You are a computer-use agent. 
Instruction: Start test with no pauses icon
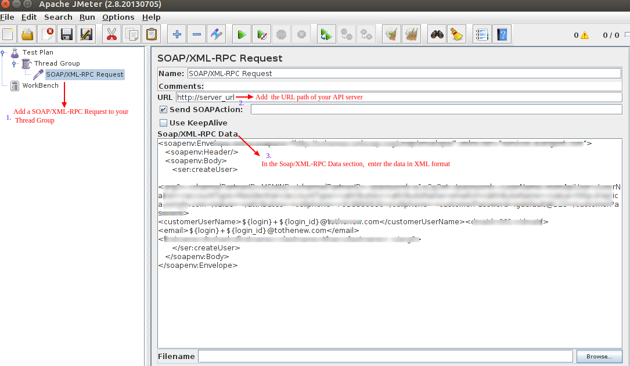tap(262, 35)
